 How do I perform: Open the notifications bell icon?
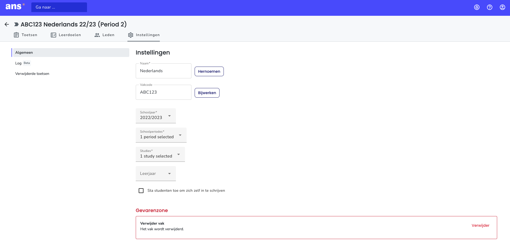tap(477, 7)
